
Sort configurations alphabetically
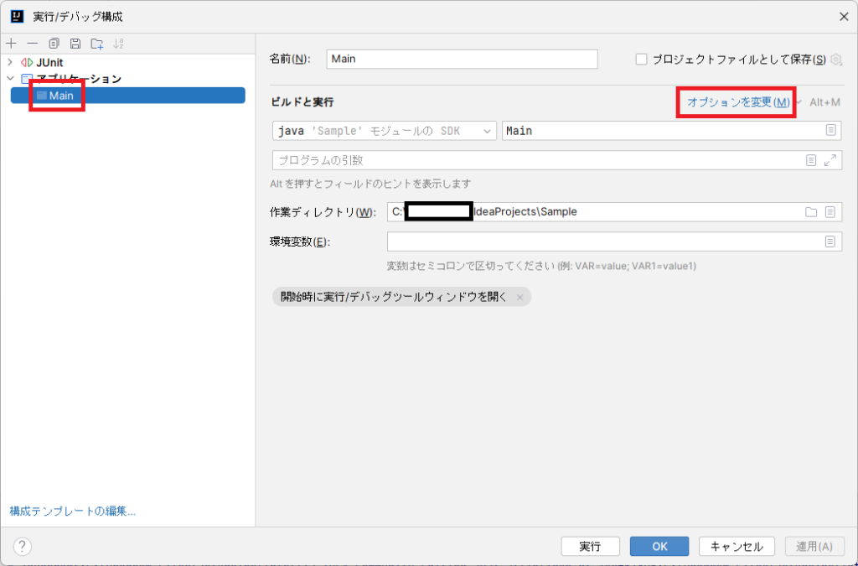118,43
